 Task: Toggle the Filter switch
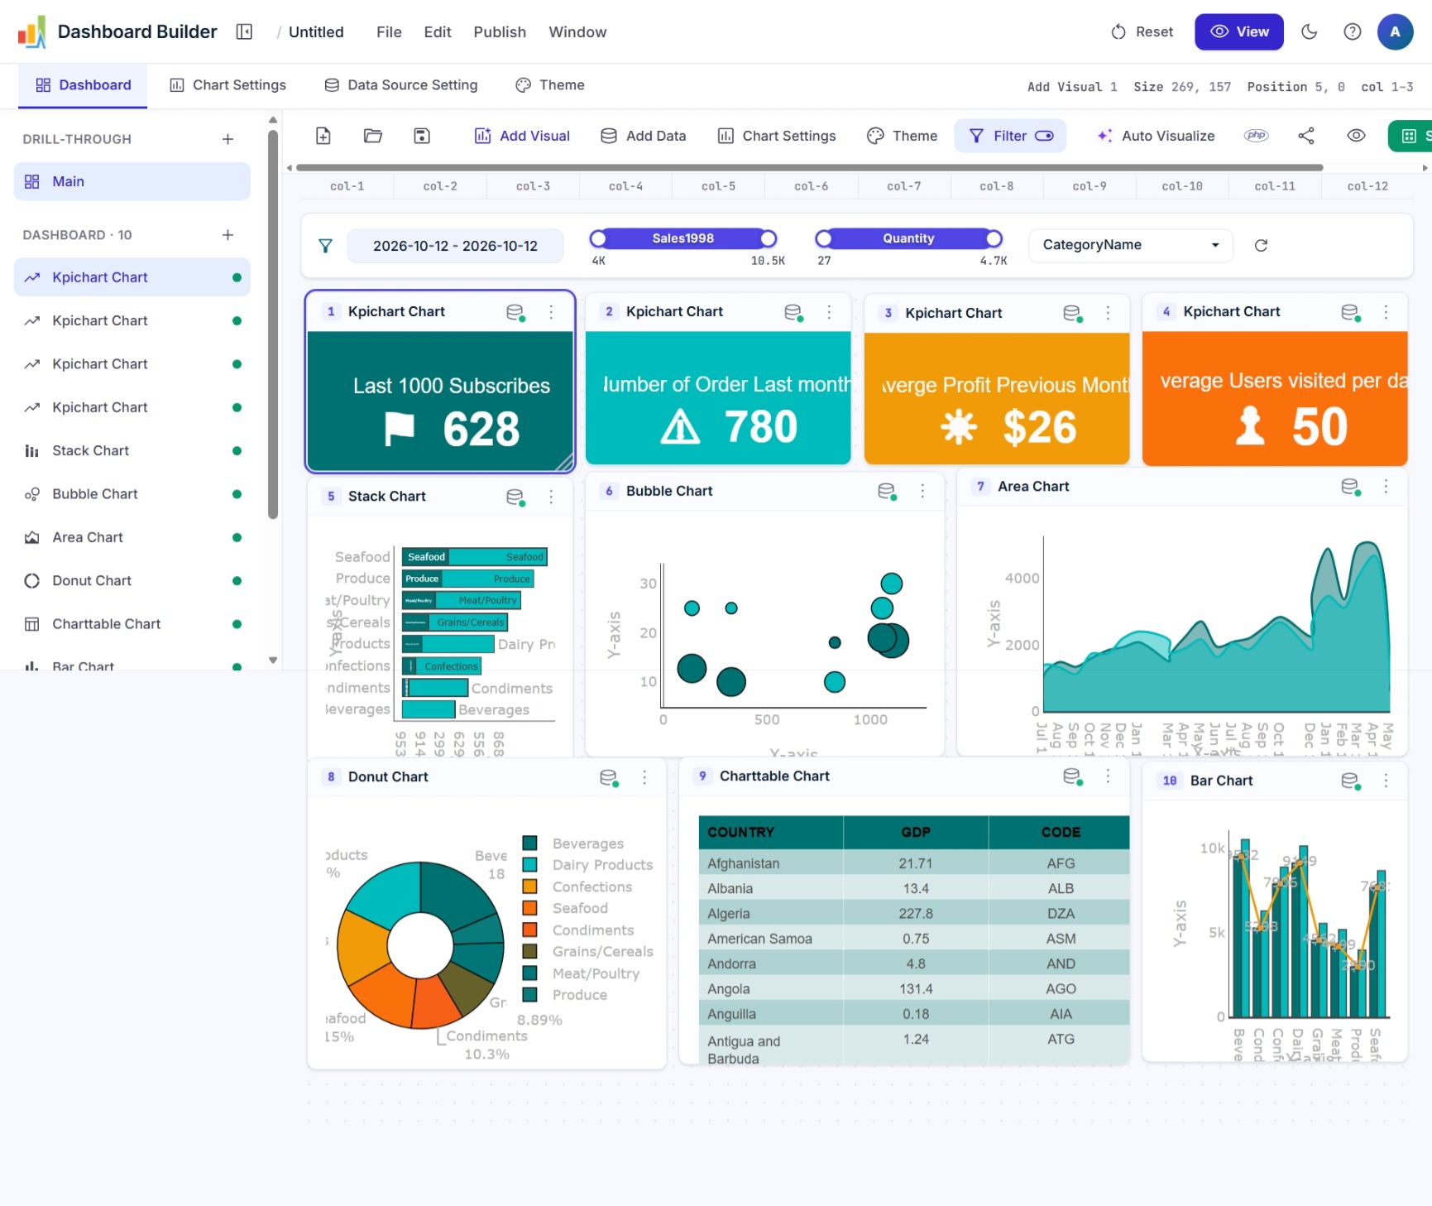click(x=1045, y=136)
